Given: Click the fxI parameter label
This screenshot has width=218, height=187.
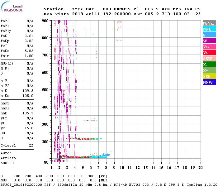Looking at the screenshot, I should point(4,46).
